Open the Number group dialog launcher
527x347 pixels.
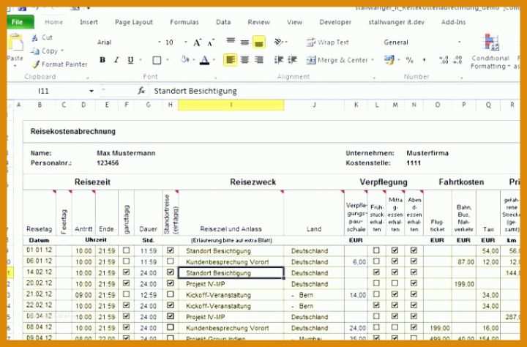click(462, 78)
